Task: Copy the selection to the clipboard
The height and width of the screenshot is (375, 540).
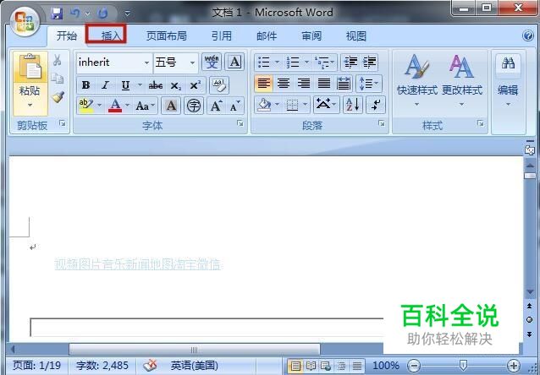Action: click(58, 79)
